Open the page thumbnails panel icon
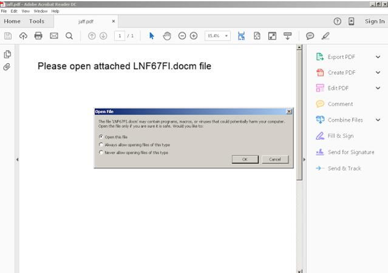Screen dimensions: 388x273 coord(7,54)
